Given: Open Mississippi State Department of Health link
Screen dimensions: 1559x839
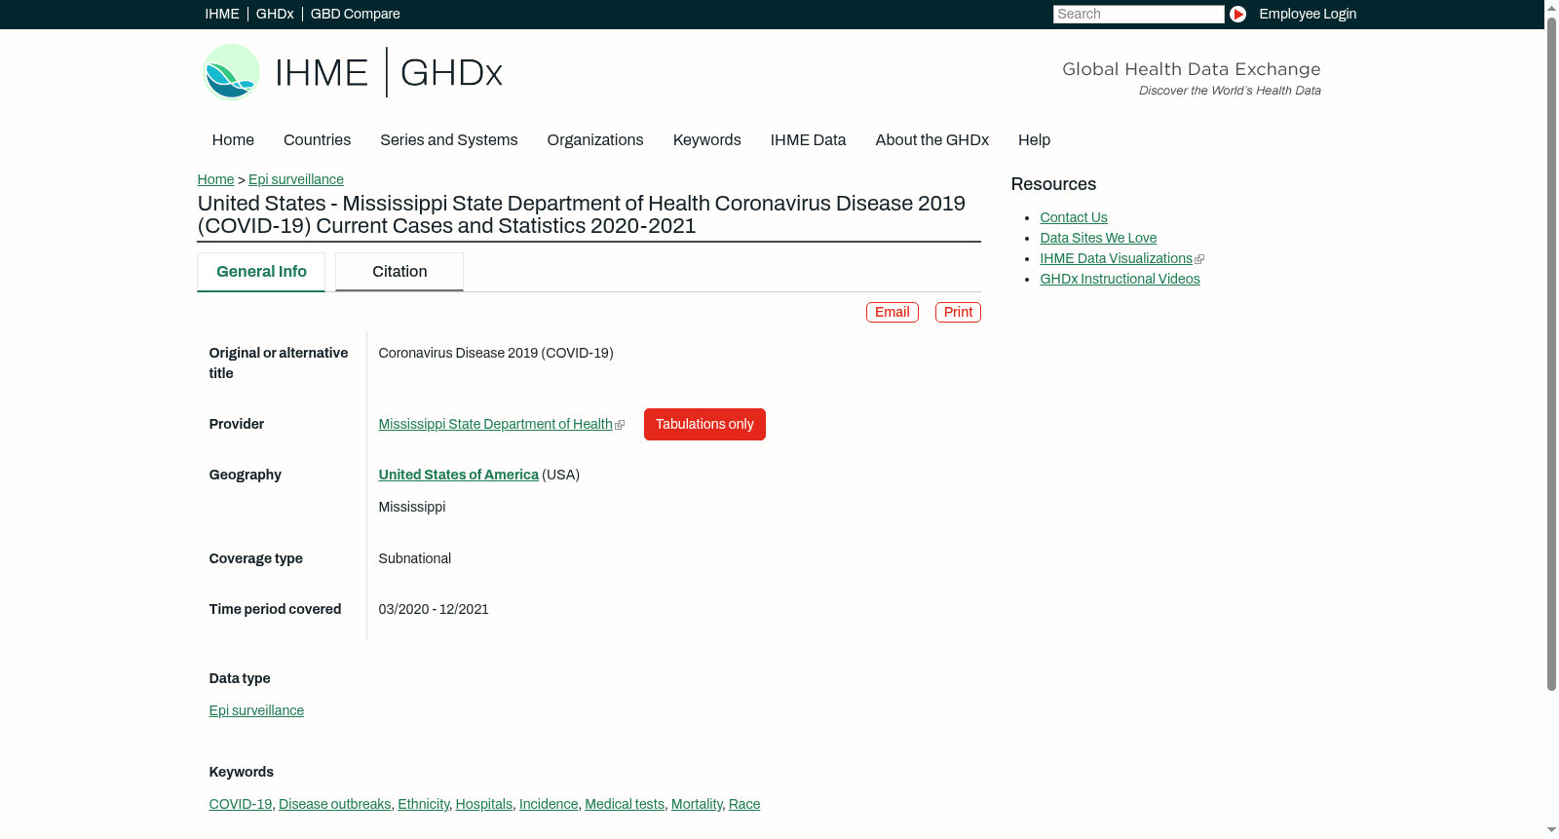Looking at the screenshot, I should click(495, 424).
